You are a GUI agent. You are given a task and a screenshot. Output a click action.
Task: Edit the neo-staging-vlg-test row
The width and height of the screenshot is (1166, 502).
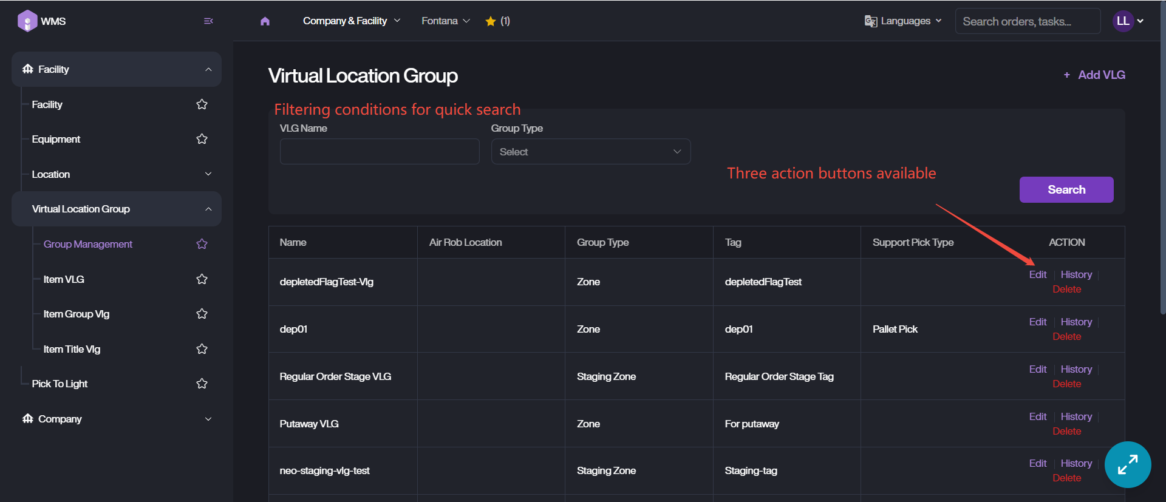pos(1038,463)
